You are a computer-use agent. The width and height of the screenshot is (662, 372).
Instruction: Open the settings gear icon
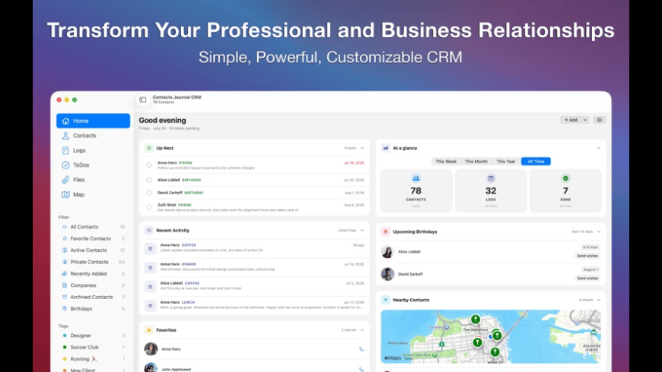tap(599, 120)
